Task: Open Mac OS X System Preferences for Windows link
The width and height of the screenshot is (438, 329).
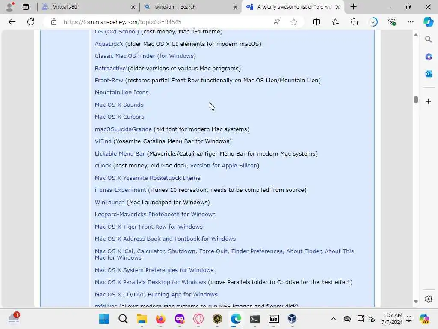Action: click(154, 270)
